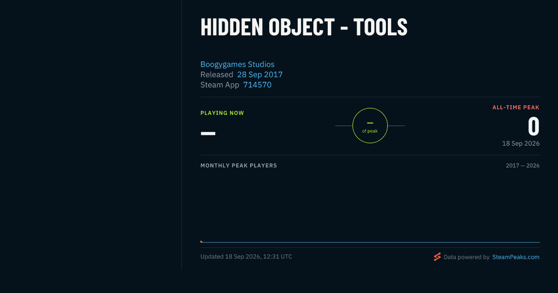Open the Boogygames Studios developer link
The width and height of the screenshot is (558, 293).
(x=237, y=64)
